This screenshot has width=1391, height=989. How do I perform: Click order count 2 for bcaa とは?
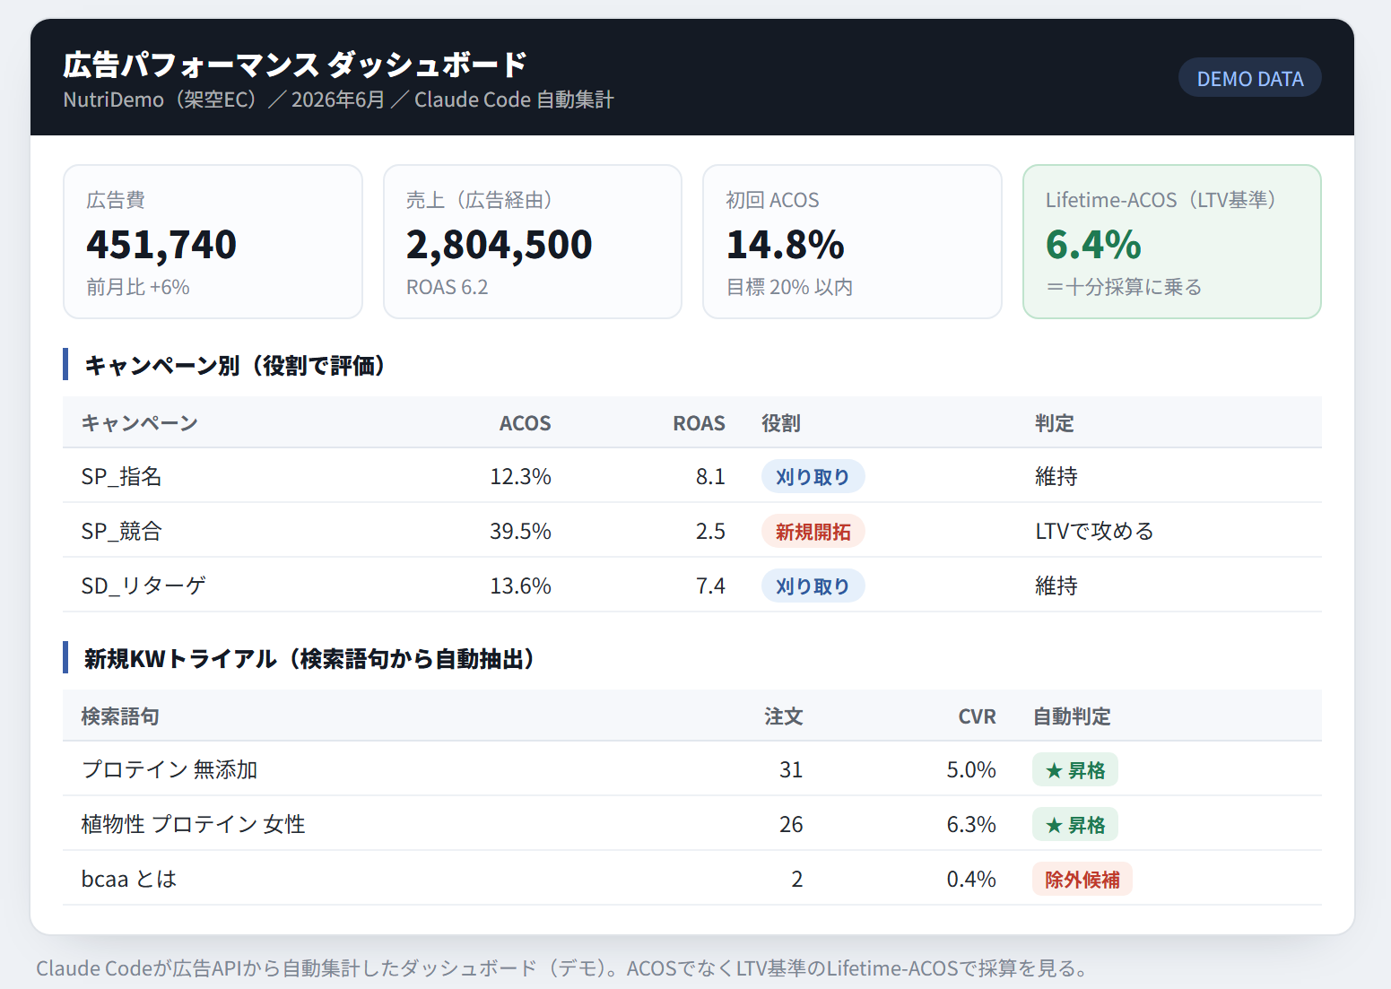797,879
